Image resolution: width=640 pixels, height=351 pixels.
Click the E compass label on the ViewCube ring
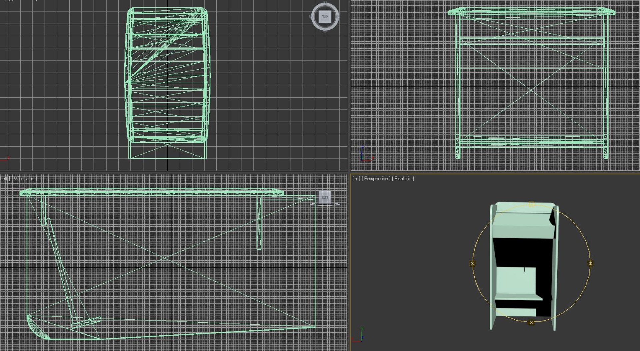pyautogui.click(x=339, y=17)
